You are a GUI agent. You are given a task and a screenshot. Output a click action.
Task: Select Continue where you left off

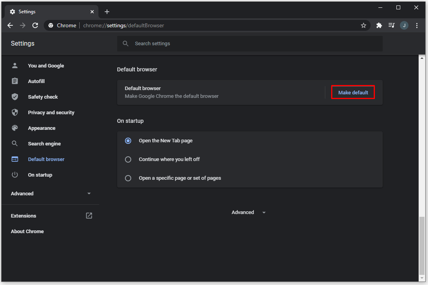pos(128,159)
